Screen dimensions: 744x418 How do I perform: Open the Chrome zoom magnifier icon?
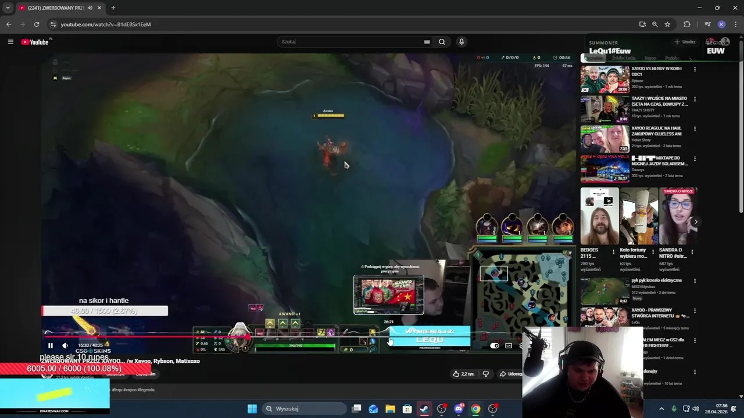coord(654,24)
